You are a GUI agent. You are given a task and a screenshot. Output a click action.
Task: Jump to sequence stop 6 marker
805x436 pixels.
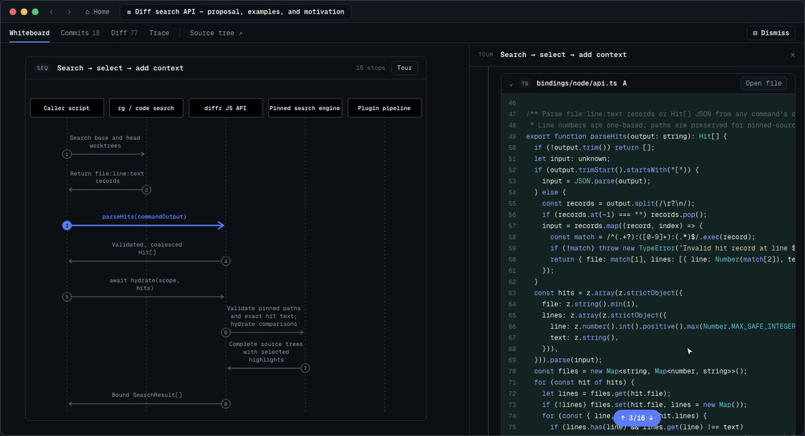[225, 333]
